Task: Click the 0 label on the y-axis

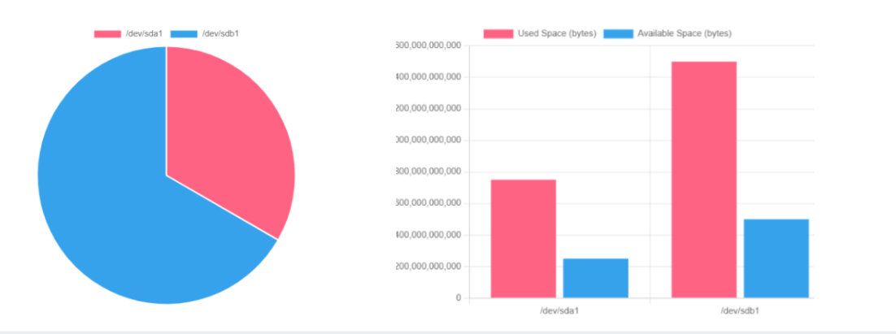Action: (458, 298)
